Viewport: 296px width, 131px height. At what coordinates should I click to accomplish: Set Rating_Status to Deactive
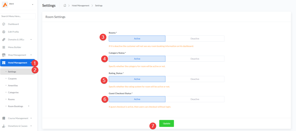click(x=195, y=79)
